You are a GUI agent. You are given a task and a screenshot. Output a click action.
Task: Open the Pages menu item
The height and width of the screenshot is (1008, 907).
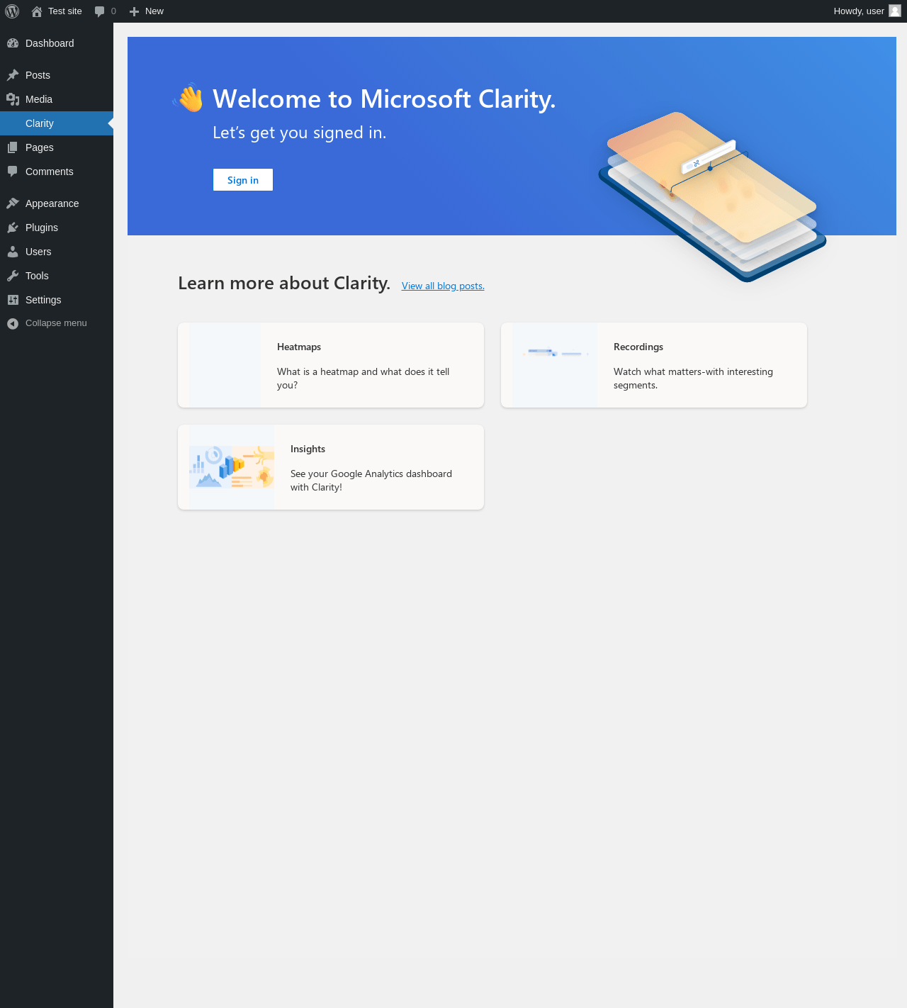57,147
